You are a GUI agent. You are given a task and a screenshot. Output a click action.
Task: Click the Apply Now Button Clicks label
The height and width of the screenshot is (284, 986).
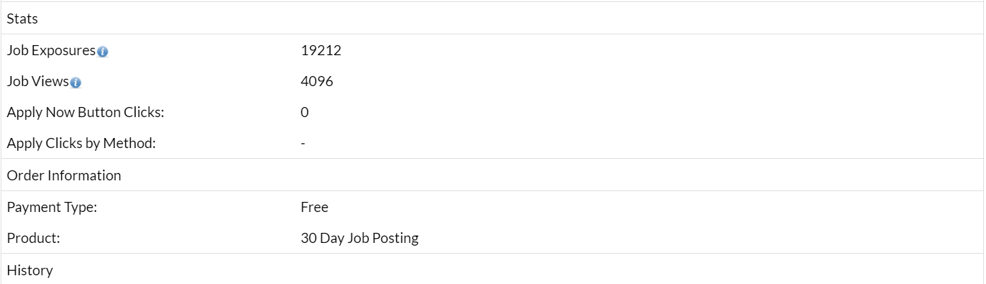[86, 112]
